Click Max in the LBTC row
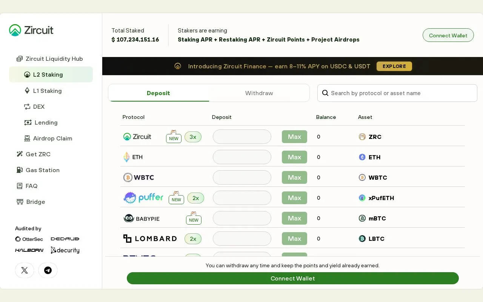The width and height of the screenshot is (483, 302). pos(294,239)
